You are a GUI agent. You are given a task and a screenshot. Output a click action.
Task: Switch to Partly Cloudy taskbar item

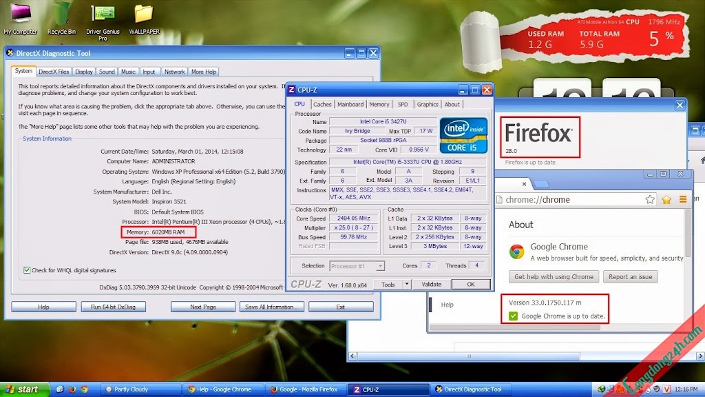(x=140, y=389)
